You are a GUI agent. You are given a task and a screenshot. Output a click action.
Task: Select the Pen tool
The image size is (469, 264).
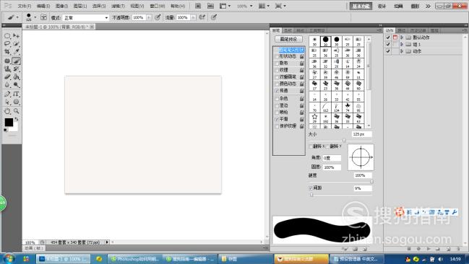(7, 94)
